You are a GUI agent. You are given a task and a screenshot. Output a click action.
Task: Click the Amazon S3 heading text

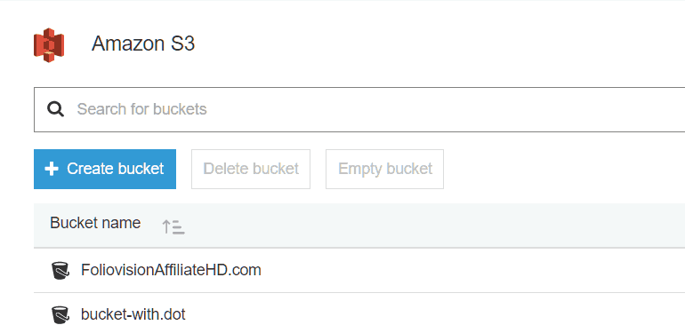(x=143, y=44)
